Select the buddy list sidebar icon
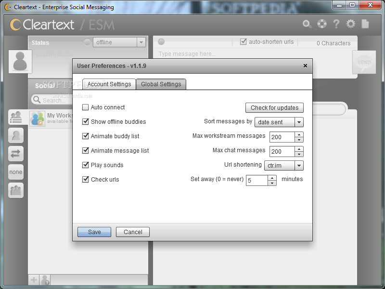 (x=16, y=117)
